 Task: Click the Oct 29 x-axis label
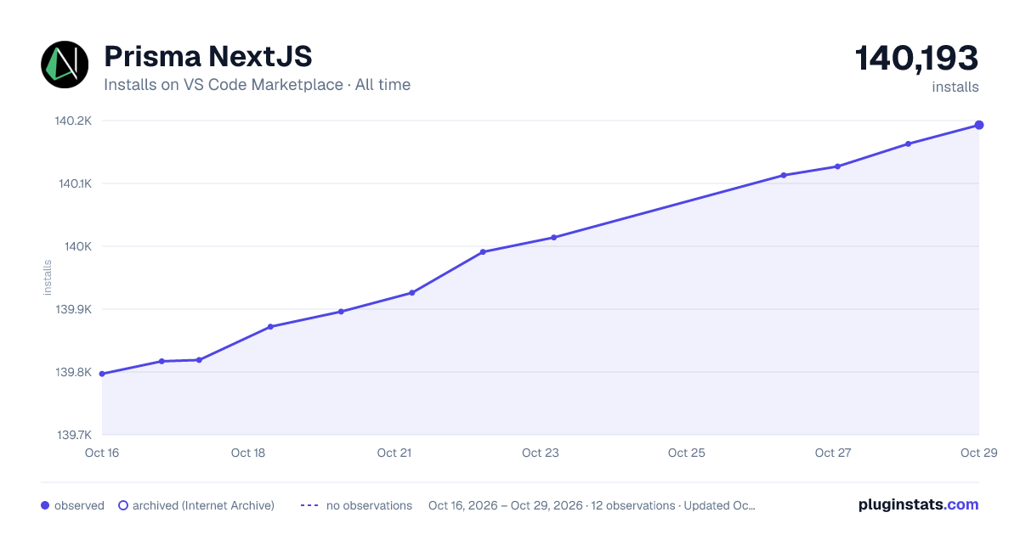coord(978,453)
